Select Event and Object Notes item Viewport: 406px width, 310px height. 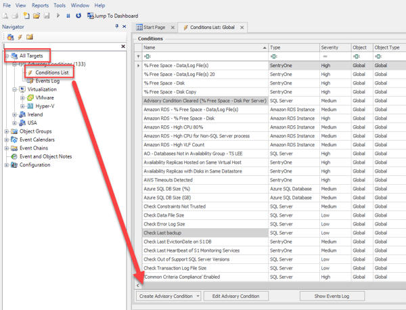[45, 156]
